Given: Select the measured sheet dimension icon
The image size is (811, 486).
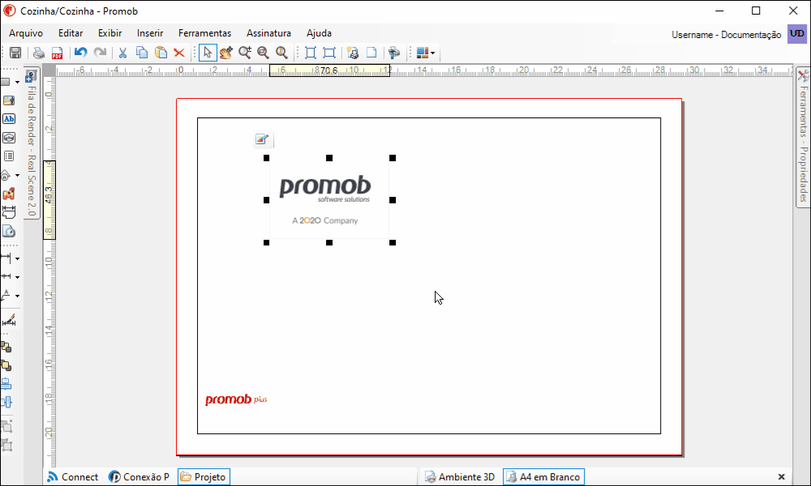Looking at the screenshot, I should [9, 211].
